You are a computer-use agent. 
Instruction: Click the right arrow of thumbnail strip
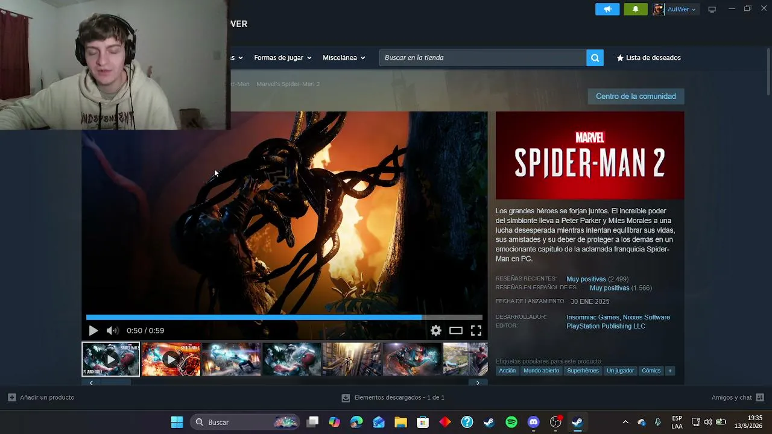(x=478, y=383)
